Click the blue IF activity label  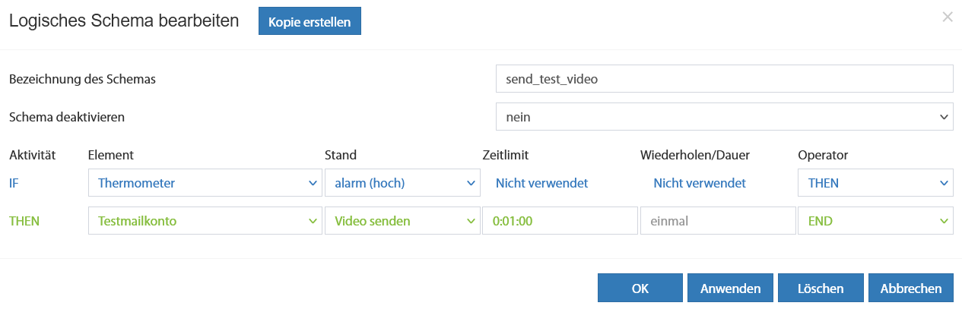(x=14, y=183)
